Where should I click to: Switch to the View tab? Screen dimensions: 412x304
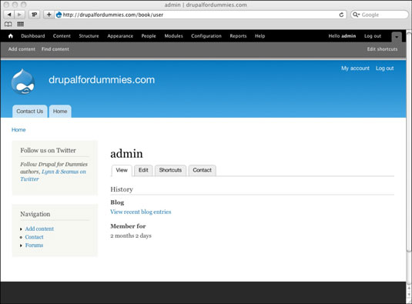click(122, 170)
